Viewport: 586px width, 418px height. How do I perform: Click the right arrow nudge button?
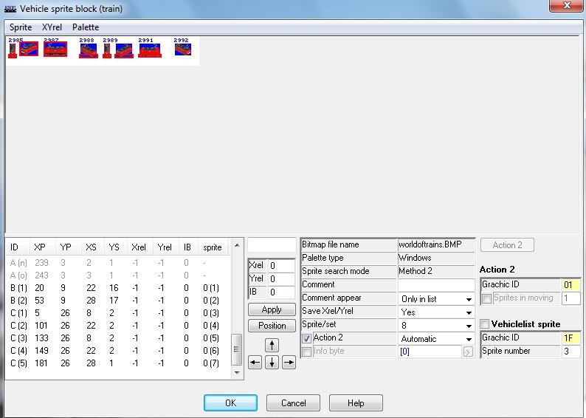pyautogui.click(x=289, y=362)
